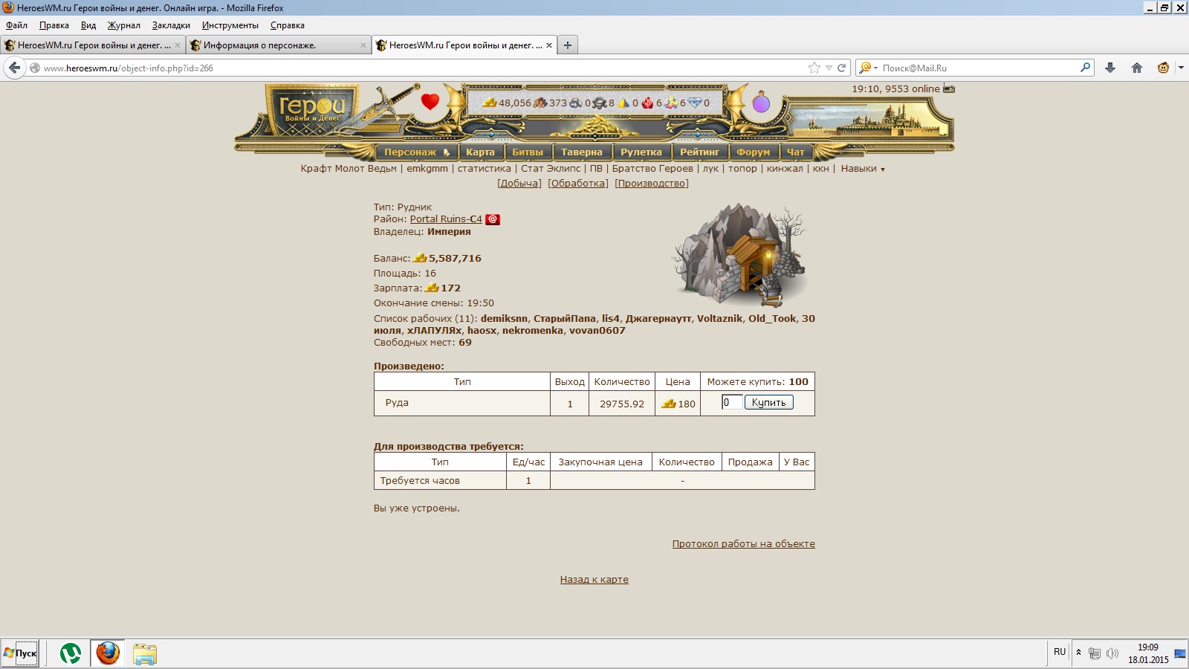Screen dimensions: 1189x669
Task: Show hidden tray icons arrow
Action: pos(1078,653)
